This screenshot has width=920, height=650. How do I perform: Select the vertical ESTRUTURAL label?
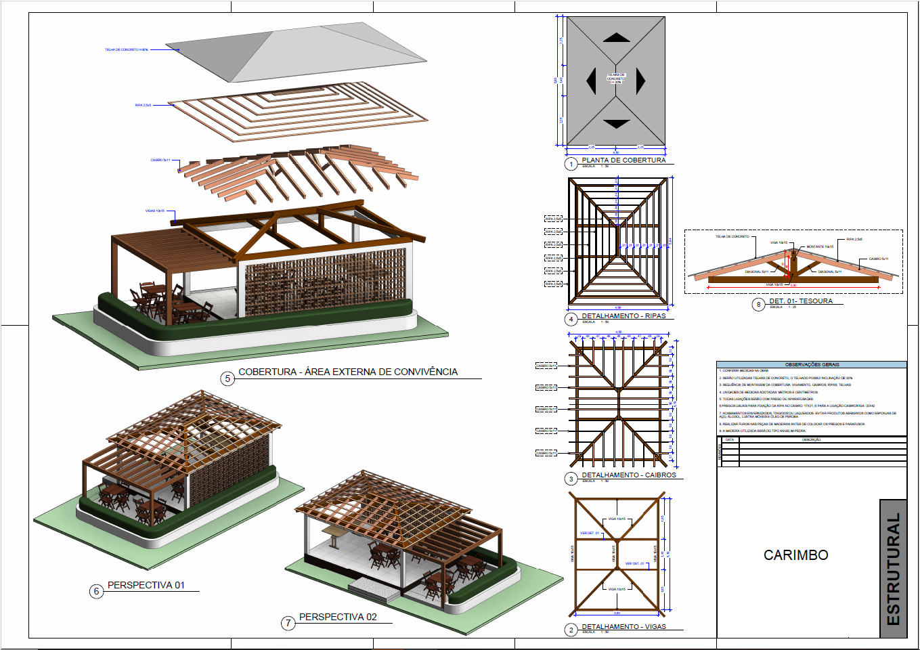(893, 569)
